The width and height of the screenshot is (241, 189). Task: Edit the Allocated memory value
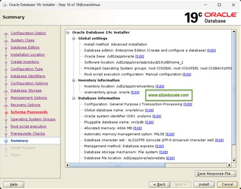pyautogui.click(x=137, y=128)
